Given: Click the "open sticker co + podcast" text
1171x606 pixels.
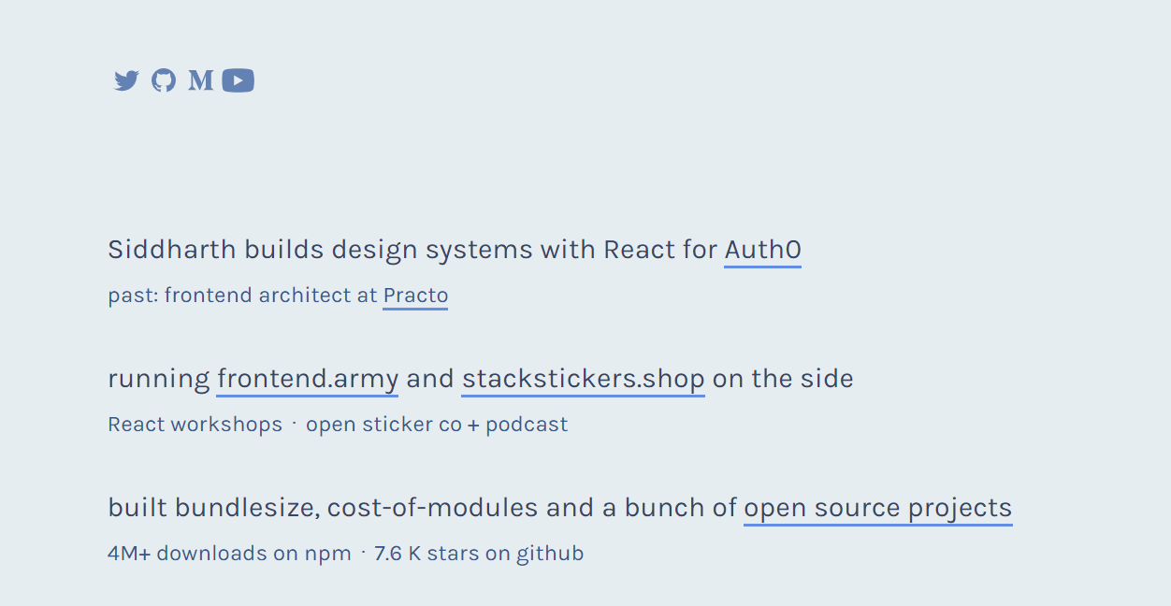Looking at the screenshot, I should tap(436, 425).
